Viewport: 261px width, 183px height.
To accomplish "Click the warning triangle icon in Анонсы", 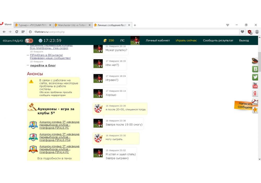I will click(x=31, y=82).
